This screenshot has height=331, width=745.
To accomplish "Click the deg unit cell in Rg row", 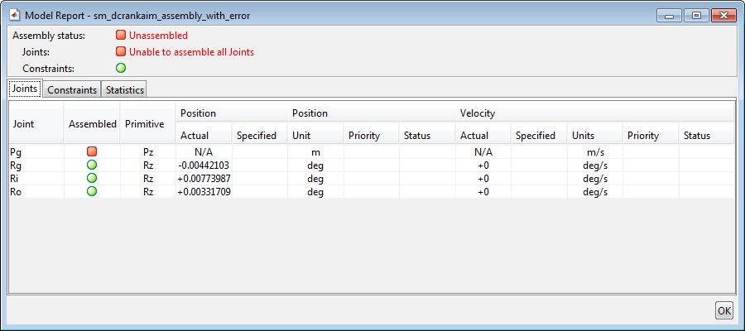I will click(x=315, y=165).
